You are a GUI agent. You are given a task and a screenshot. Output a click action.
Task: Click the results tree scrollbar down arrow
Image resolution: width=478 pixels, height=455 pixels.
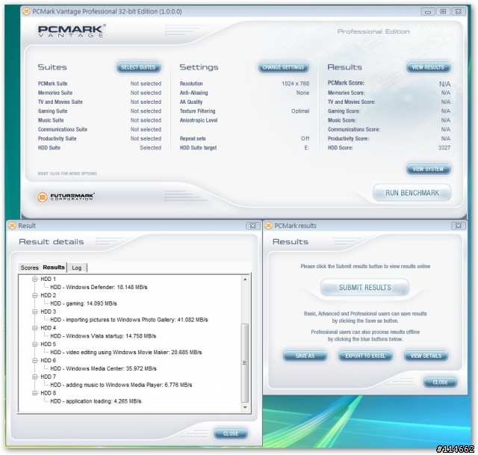245,407
